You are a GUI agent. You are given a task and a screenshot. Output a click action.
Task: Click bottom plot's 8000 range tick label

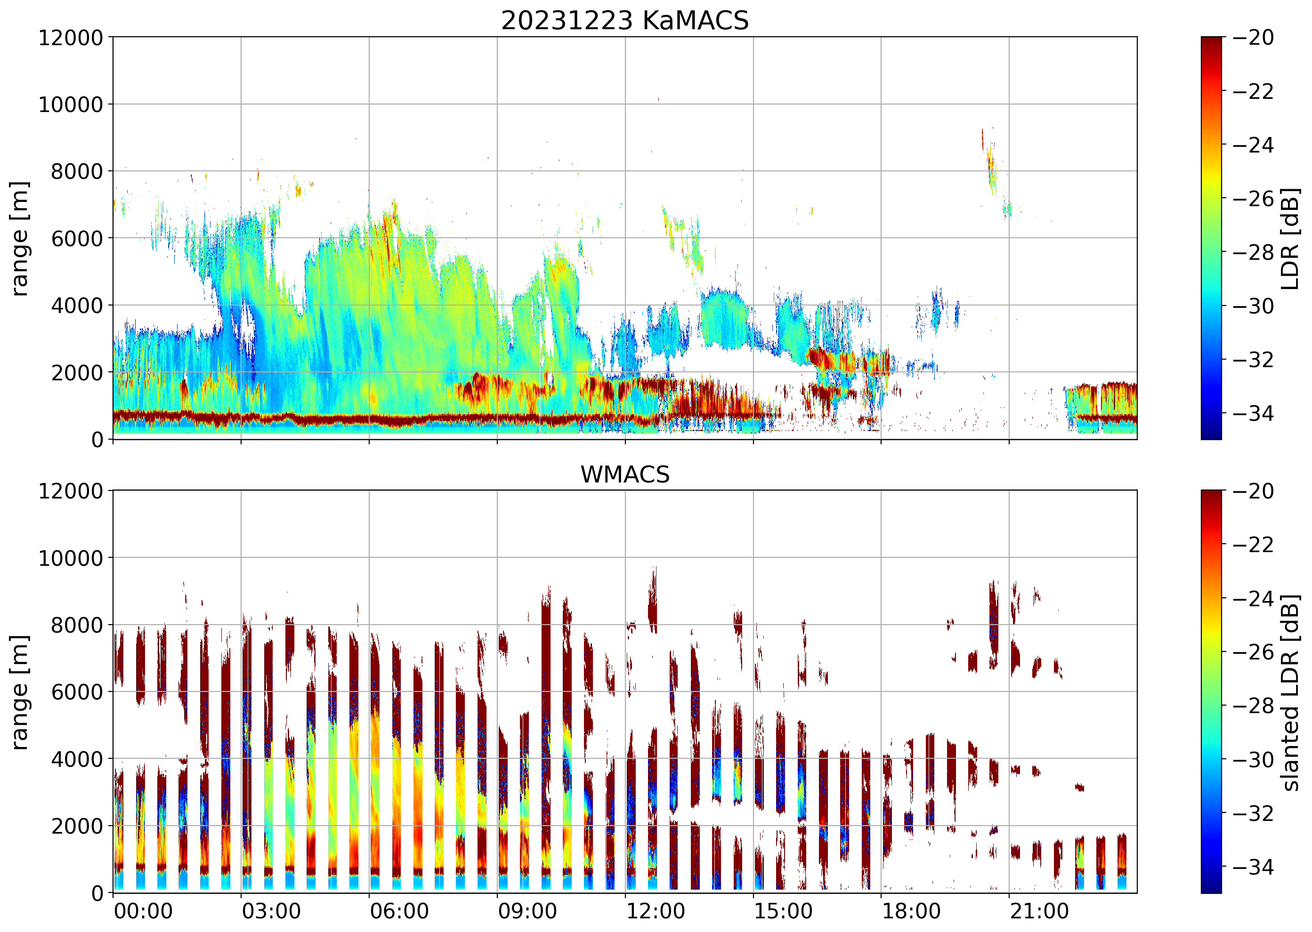click(x=77, y=625)
